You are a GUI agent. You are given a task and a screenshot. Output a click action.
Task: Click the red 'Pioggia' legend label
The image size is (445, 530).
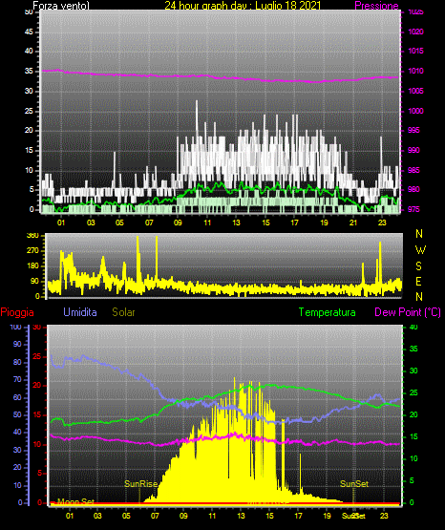tap(17, 312)
